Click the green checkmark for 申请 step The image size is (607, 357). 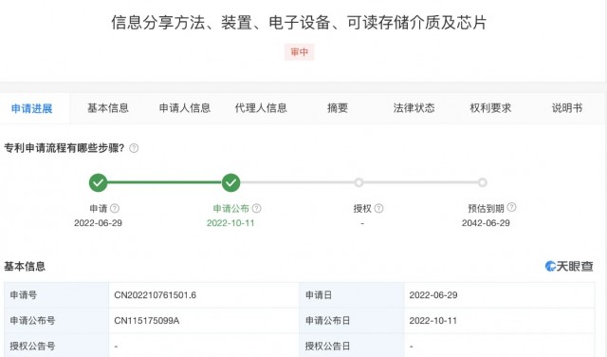click(x=99, y=182)
